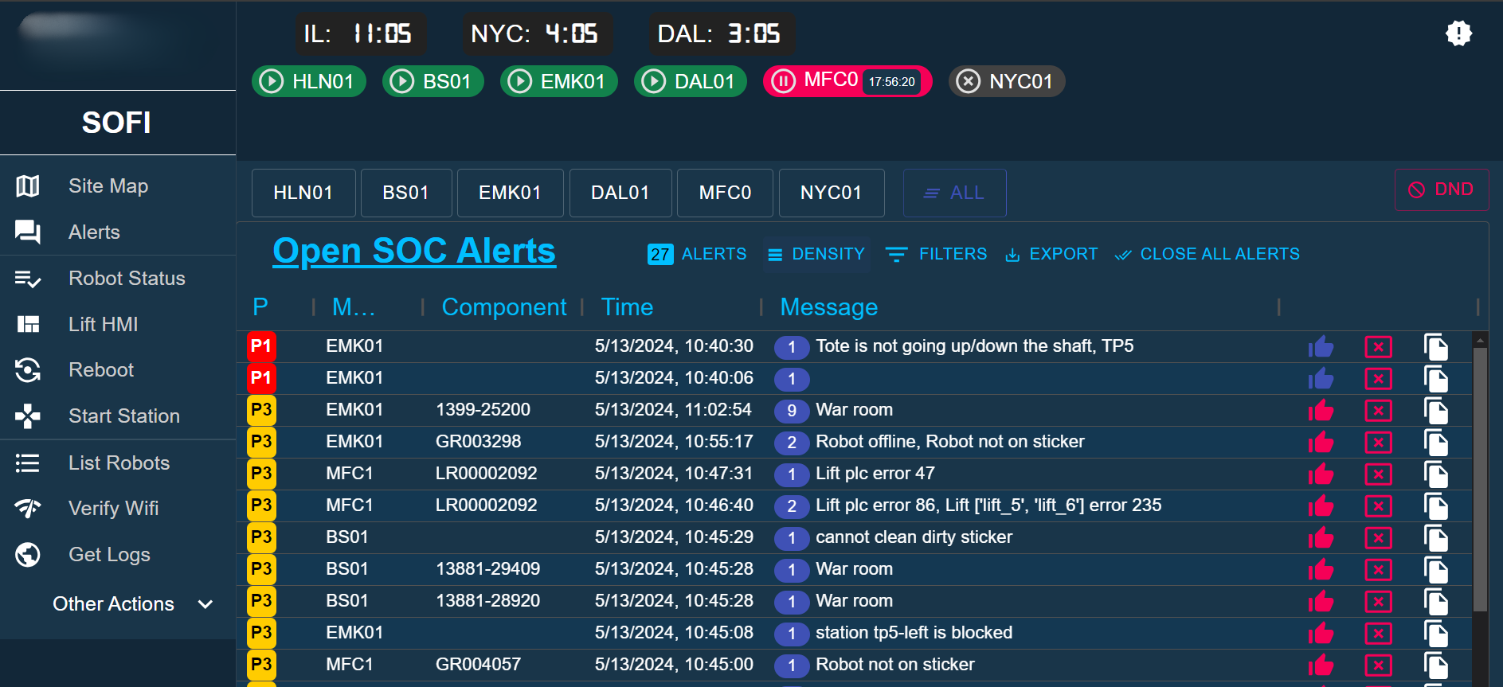
Task: Switch to the DAL01 site tab
Action: pos(620,193)
